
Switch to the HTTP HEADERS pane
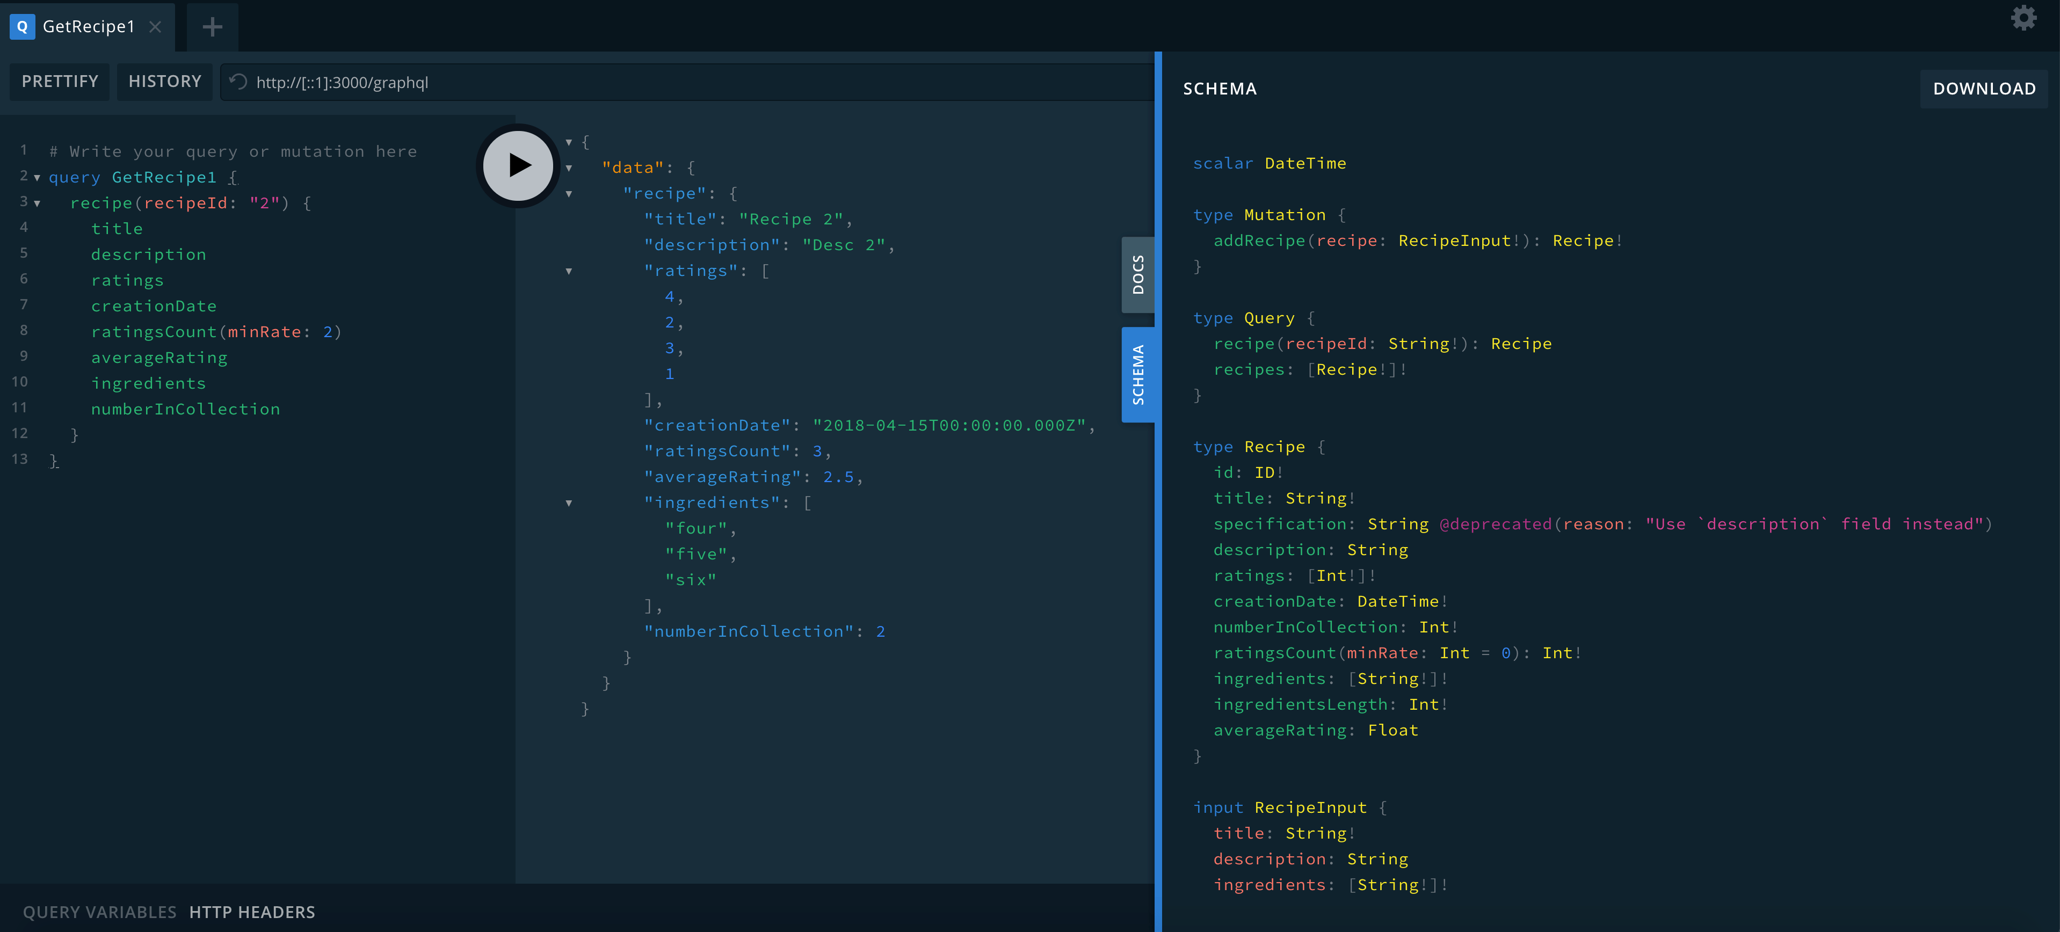tap(252, 911)
